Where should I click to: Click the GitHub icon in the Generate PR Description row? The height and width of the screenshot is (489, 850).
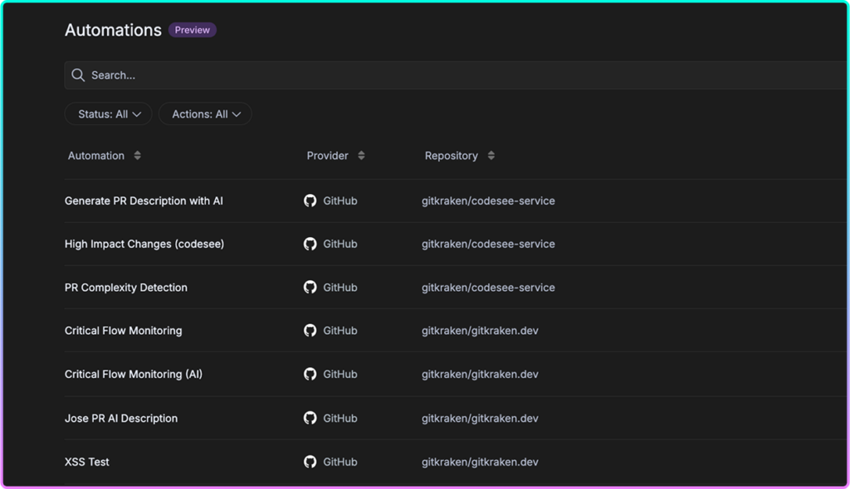(x=310, y=201)
